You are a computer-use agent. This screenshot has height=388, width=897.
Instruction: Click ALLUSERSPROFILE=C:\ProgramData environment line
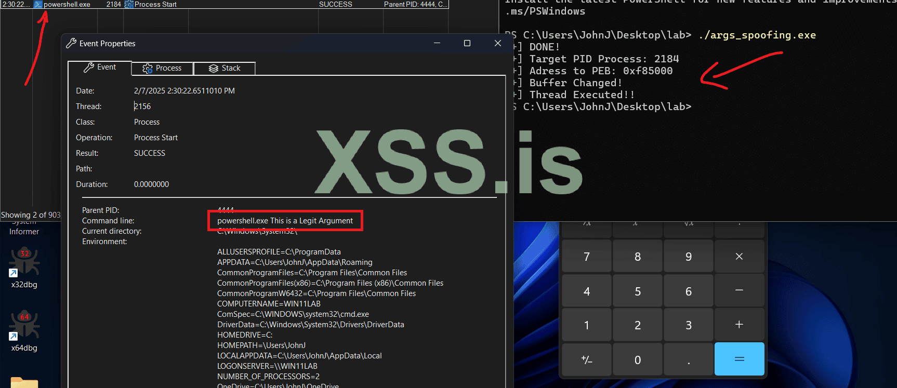coord(279,252)
